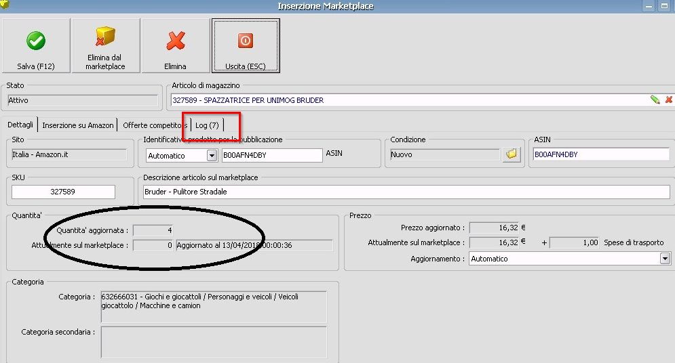This screenshot has height=363, width=675.
Task: Click the Categoria text box
Action: click(214, 307)
